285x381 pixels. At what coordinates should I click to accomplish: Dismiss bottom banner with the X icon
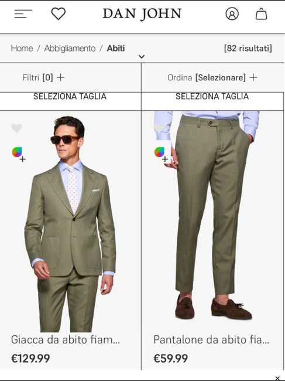click(277, 378)
